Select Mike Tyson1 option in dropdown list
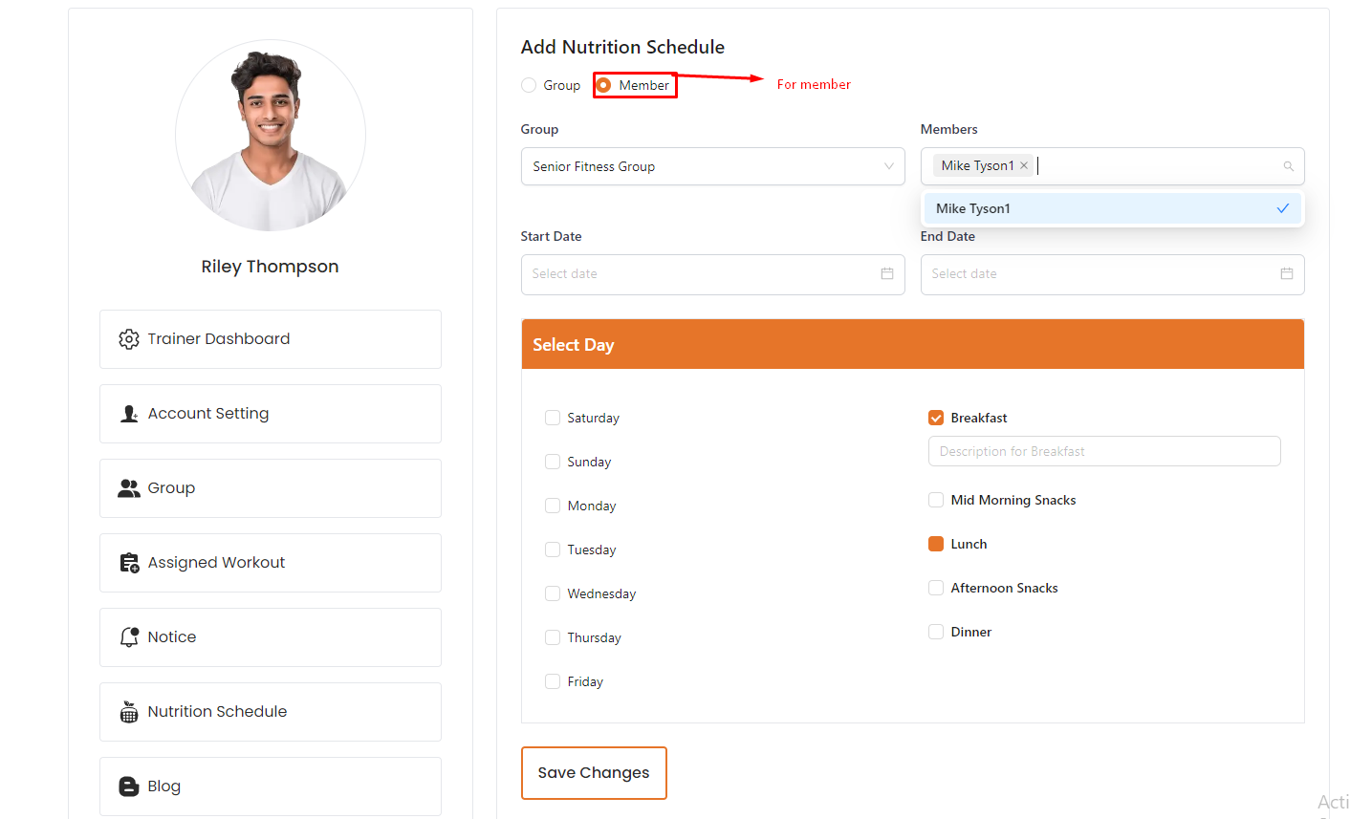 [1111, 208]
